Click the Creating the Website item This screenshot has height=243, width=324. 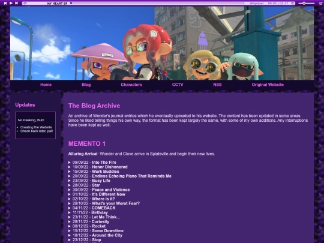pyautogui.click(x=36, y=127)
